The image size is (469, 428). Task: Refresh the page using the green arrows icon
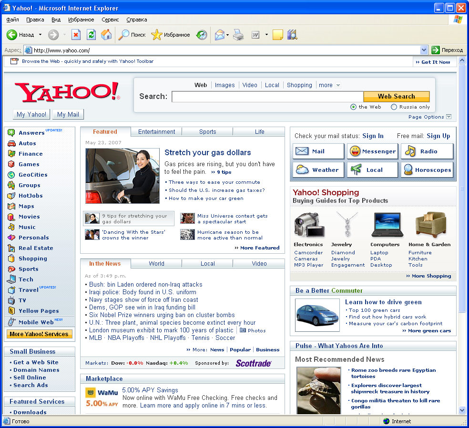pos(91,35)
